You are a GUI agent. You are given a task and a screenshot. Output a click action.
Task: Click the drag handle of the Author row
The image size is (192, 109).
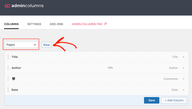[x=8, y=68]
